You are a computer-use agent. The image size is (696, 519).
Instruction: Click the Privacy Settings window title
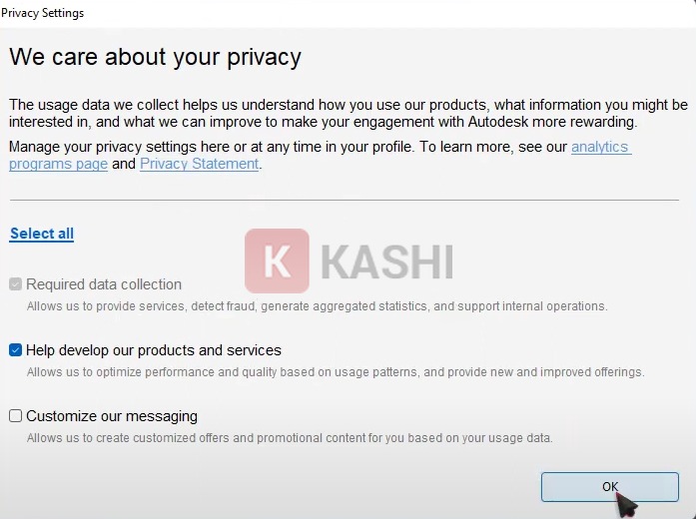click(43, 13)
